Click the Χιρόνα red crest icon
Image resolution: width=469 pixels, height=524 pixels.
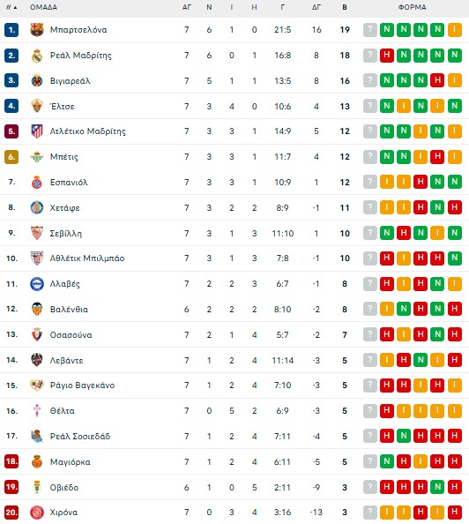[x=37, y=513]
